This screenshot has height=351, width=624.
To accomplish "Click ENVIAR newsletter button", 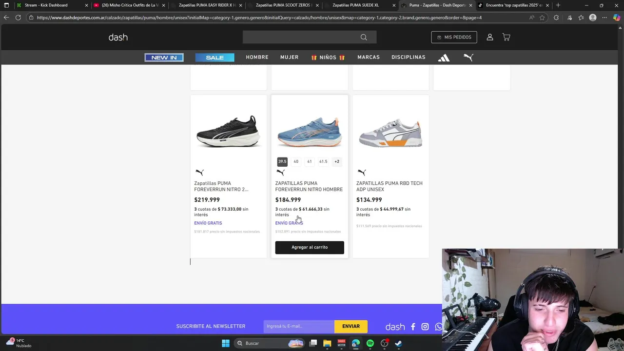I will [x=351, y=326].
